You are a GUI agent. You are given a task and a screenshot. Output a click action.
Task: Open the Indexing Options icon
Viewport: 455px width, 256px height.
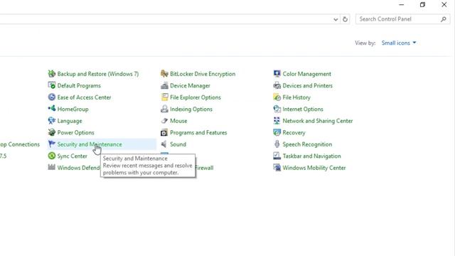(164, 109)
